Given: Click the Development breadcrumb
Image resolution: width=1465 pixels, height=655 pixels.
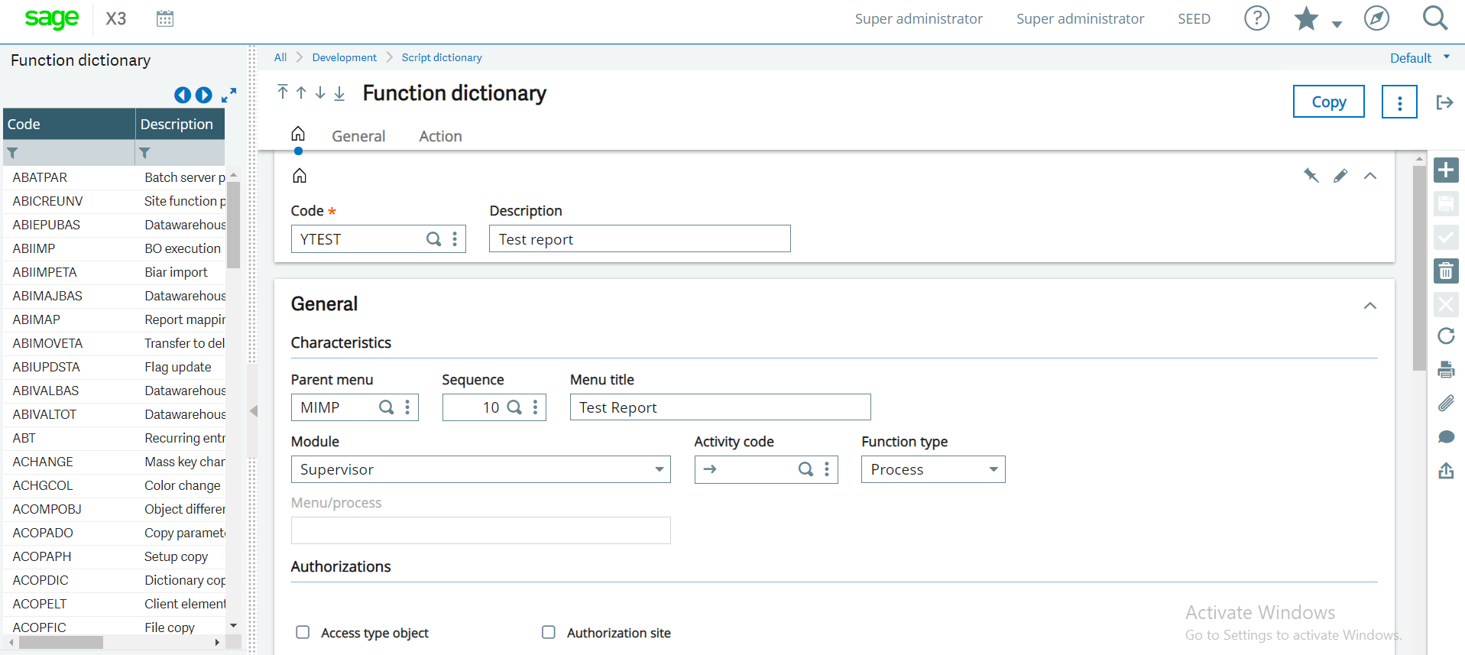Looking at the screenshot, I should click(x=344, y=57).
